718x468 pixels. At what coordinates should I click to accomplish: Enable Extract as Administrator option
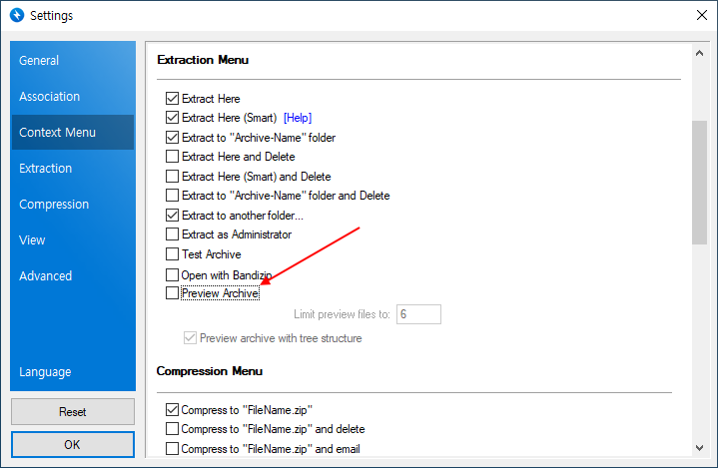point(173,234)
